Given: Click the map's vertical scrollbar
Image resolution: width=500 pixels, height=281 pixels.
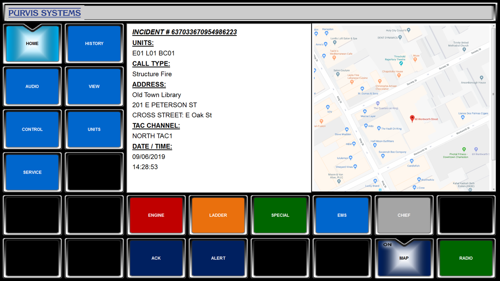Looking at the screenshot, I should tap(494, 108).
